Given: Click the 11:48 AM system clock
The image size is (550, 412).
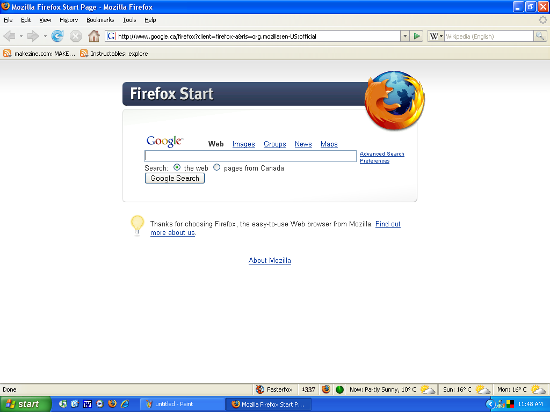Looking at the screenshot, I should 530,404.
